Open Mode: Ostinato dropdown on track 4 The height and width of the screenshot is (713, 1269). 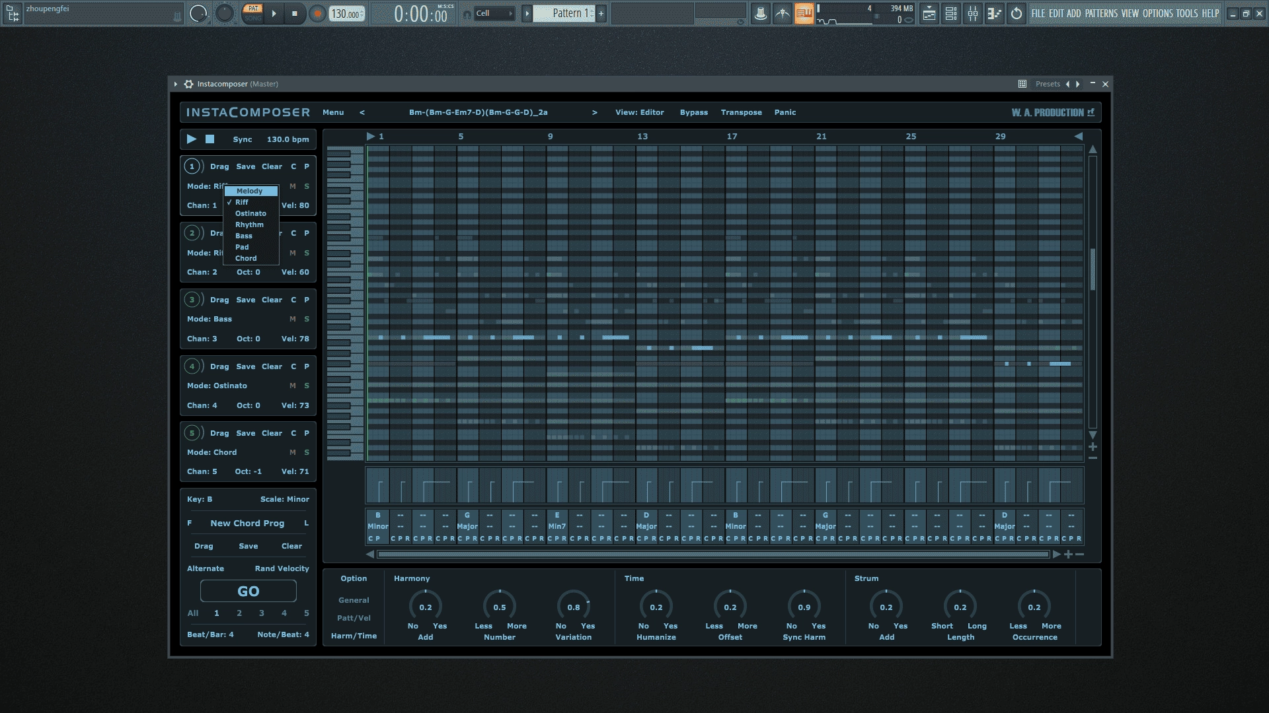217,386
